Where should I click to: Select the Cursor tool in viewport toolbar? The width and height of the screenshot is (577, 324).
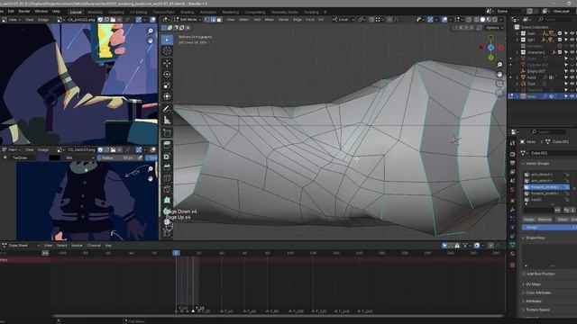(x=167, y=51)
